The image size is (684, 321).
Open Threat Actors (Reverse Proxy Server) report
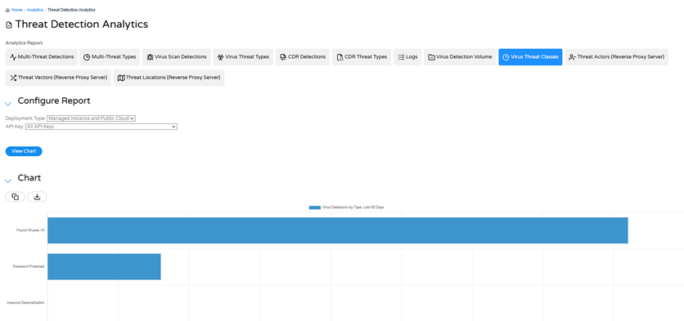616,57
